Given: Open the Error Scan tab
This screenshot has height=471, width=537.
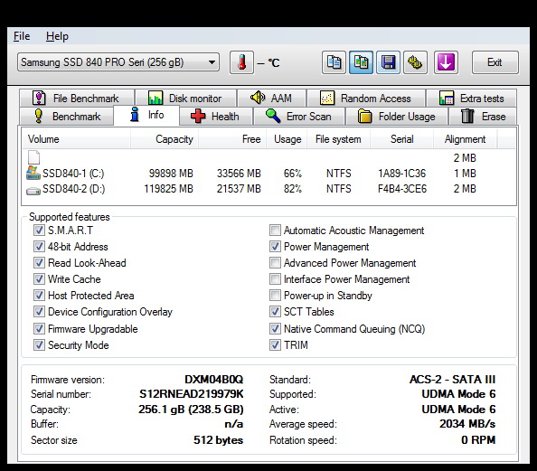Looking at the screenshot, I should (299, 117).
